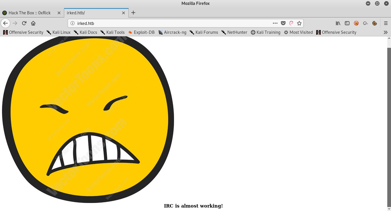Toggle the sidebar view icon
Image resolution: width=391 pixels, height=211 pixels.
[347, 23]
